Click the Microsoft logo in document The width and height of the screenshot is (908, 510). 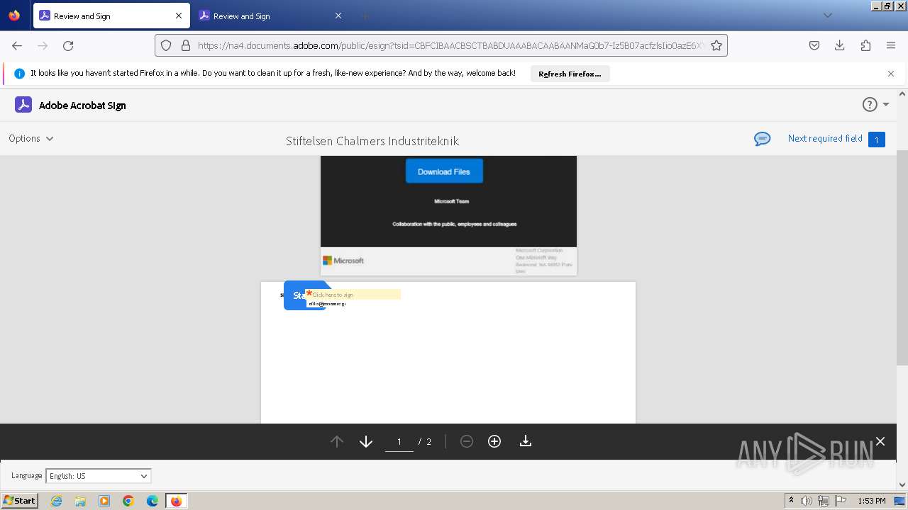[x=343, y=261]
